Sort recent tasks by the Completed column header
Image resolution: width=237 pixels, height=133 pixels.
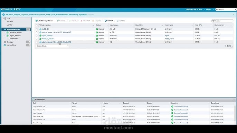tap(215, 103)
